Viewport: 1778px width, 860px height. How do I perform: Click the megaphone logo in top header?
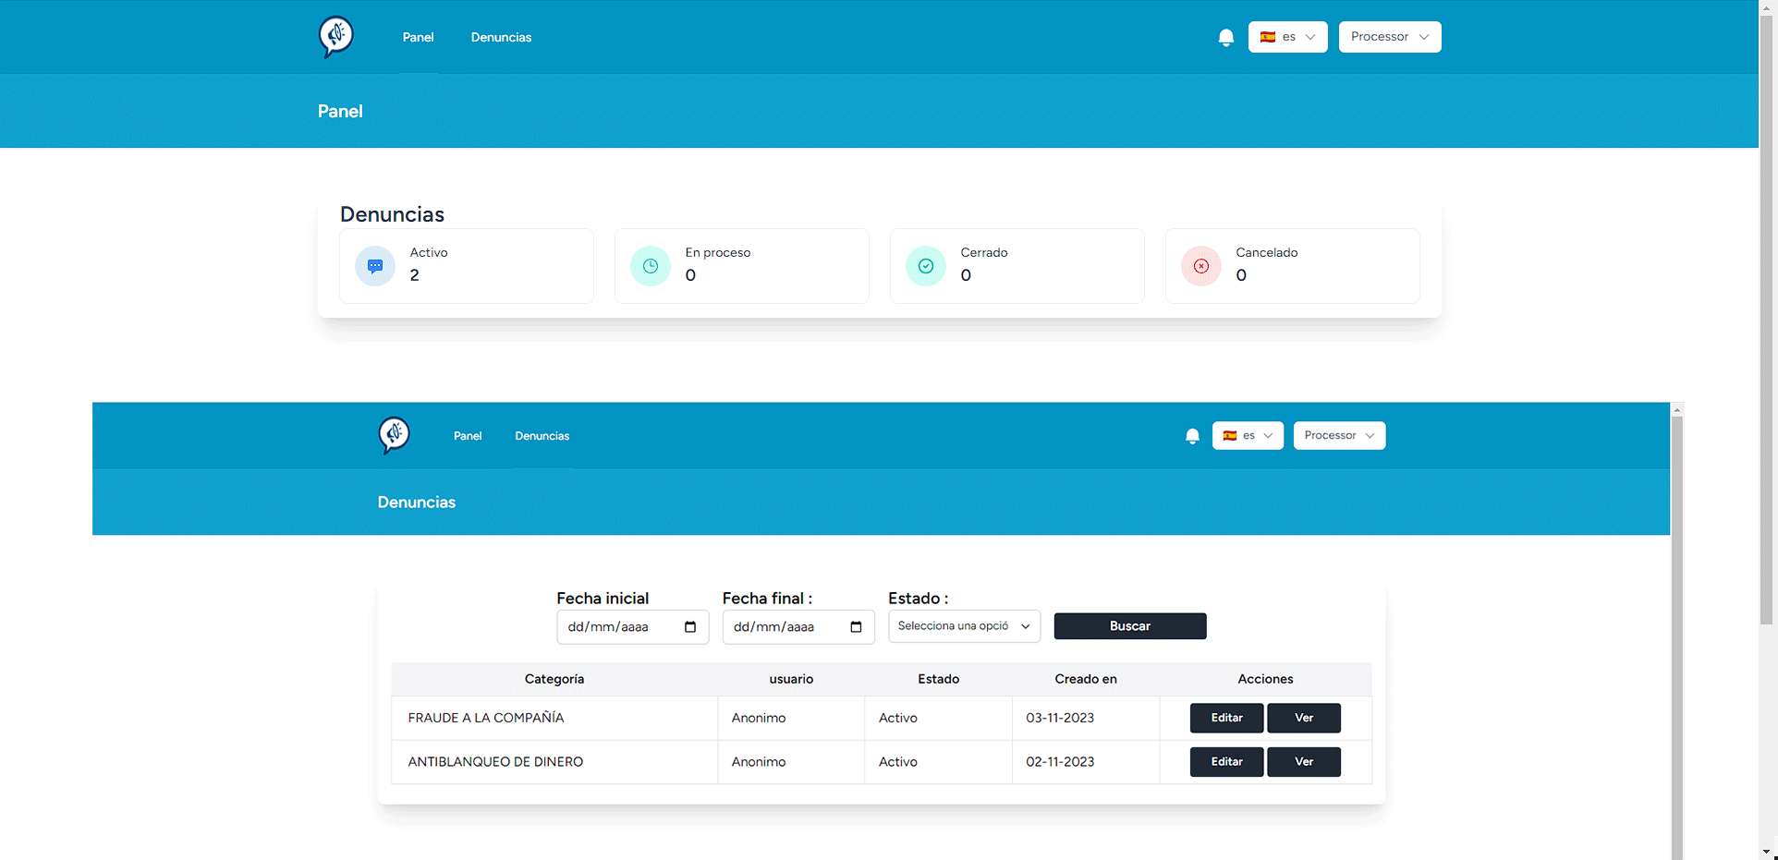pos(336,37)
